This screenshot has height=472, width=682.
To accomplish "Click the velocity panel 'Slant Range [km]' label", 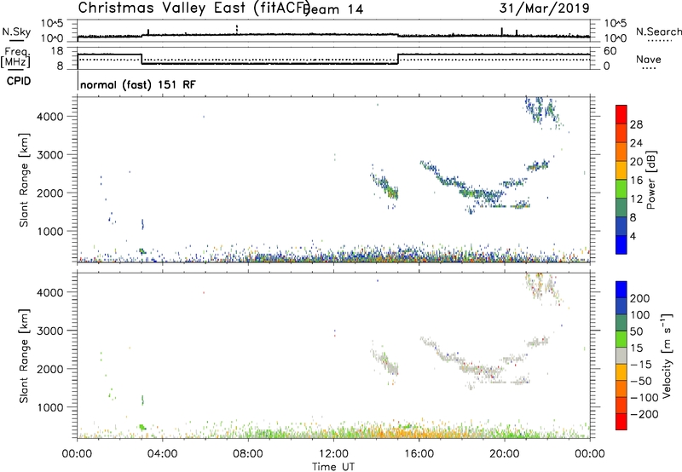I will 24,356.
